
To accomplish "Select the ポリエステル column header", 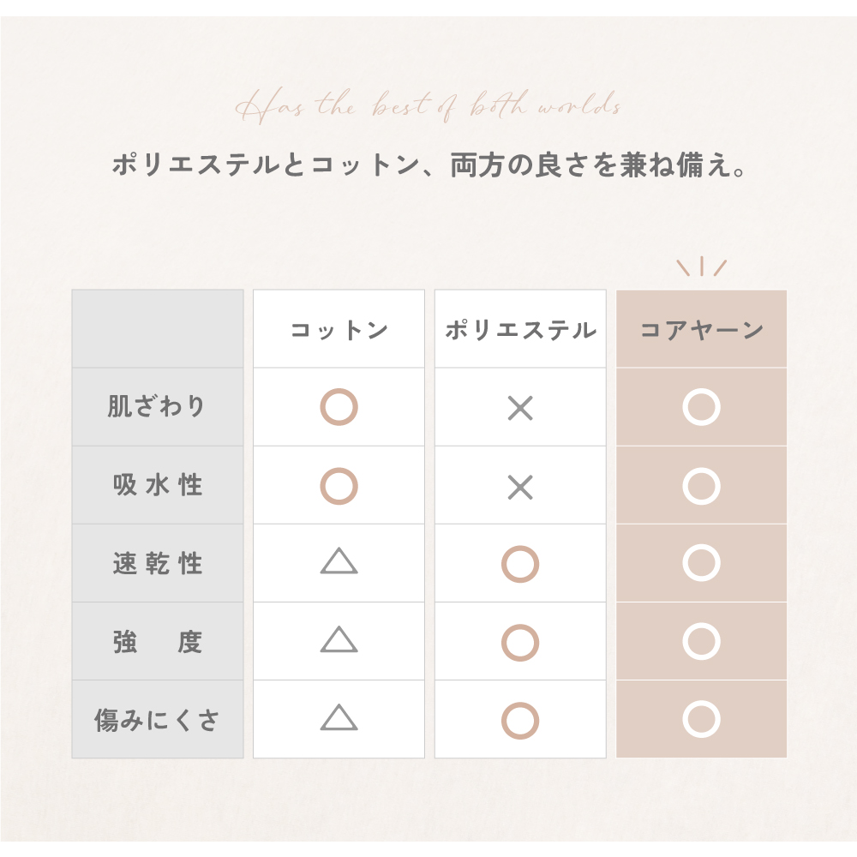I will click(520, 330).
